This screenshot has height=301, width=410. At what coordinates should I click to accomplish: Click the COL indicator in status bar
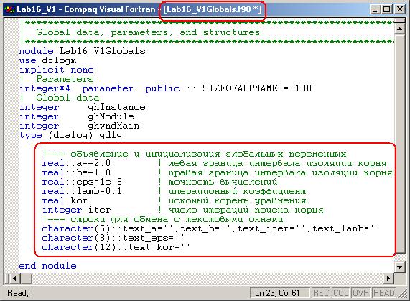tap(340, 293)
